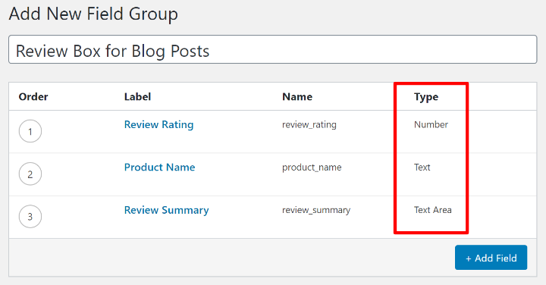Click the review_summary name text
This screenshot has width=546, height=285.
[316, 210]
